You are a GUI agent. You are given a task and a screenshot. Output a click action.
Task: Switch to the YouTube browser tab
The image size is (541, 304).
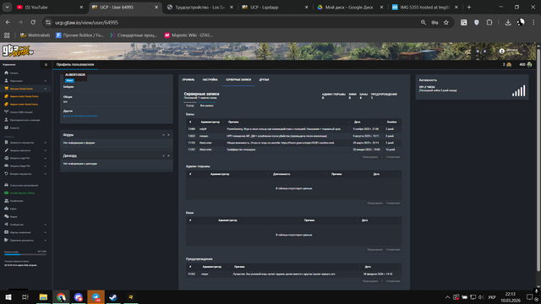[x=50, y=8]
